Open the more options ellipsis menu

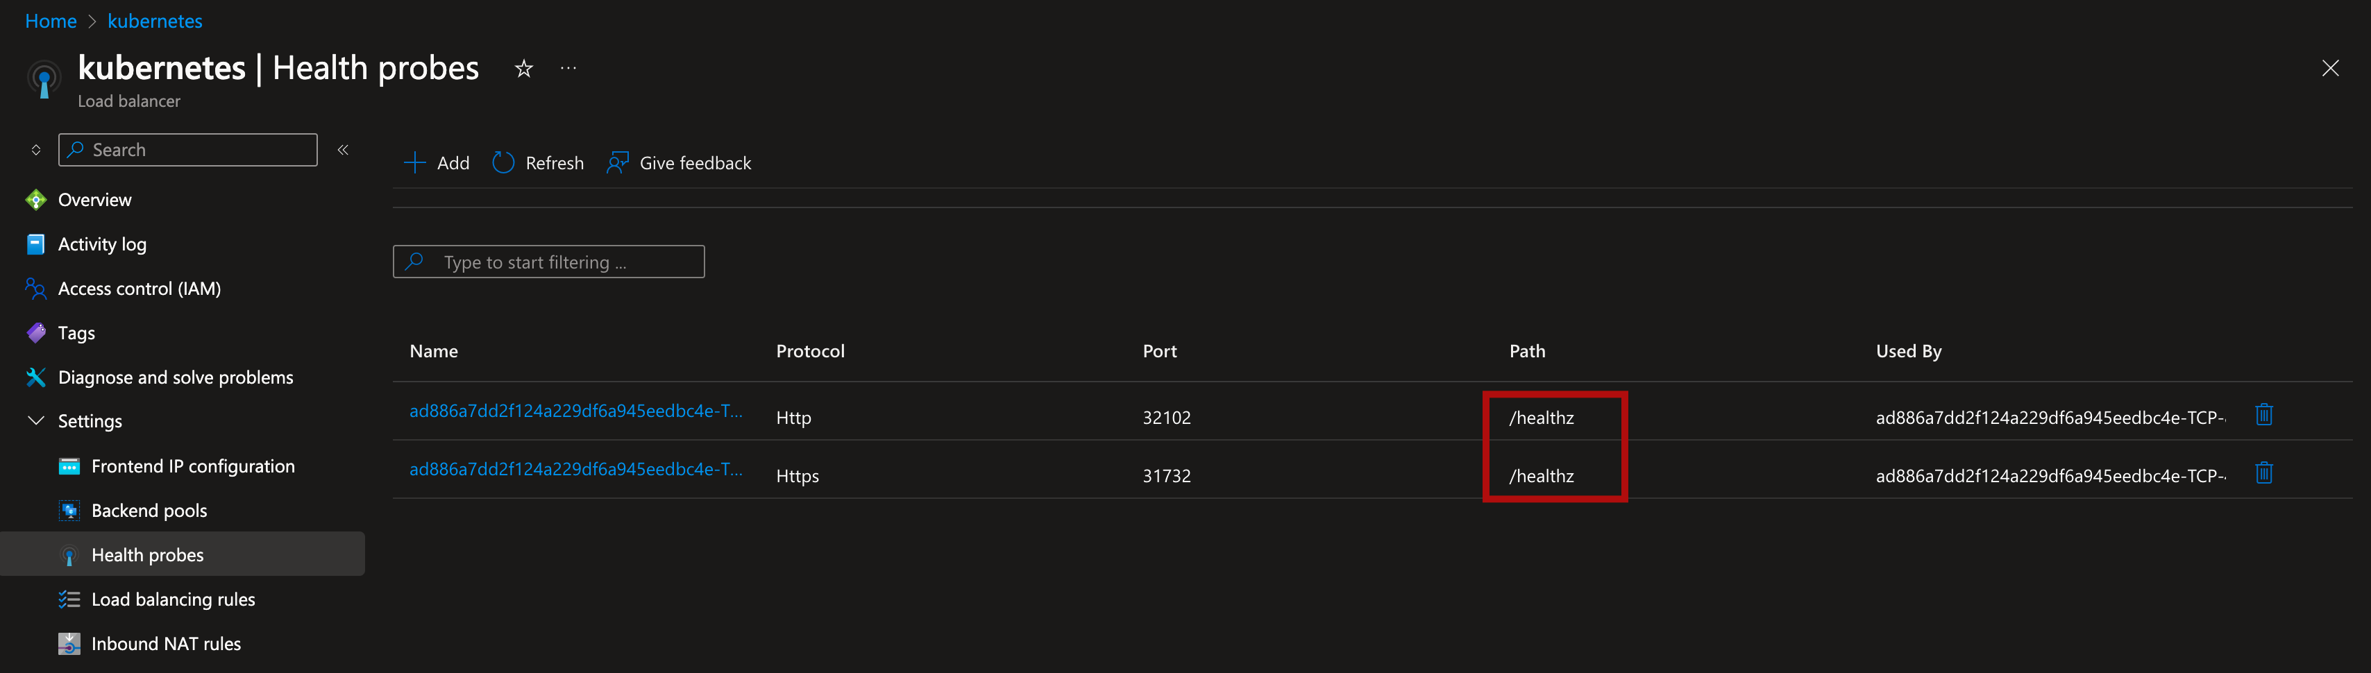[x=568, y=68]
